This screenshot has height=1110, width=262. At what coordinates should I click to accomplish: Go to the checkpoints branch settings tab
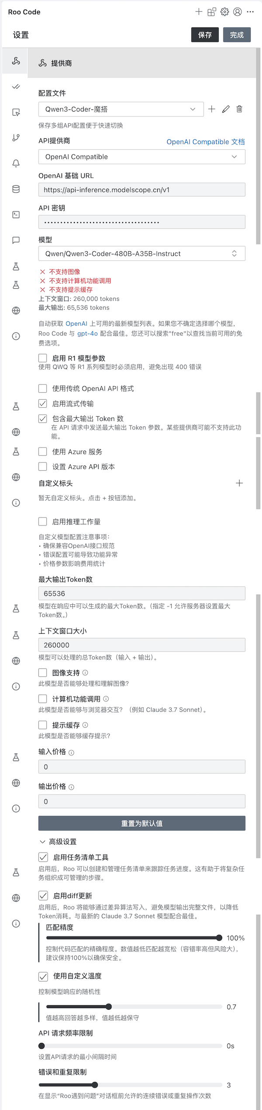(x=16, y=138)
